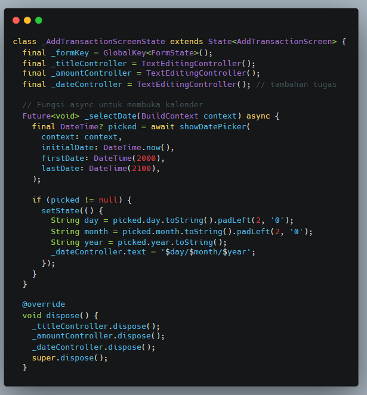
Task: Select the "showDatePicker" function call
Action: tap(213, 126)
